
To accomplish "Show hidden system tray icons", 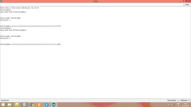I will coord(166,105).
